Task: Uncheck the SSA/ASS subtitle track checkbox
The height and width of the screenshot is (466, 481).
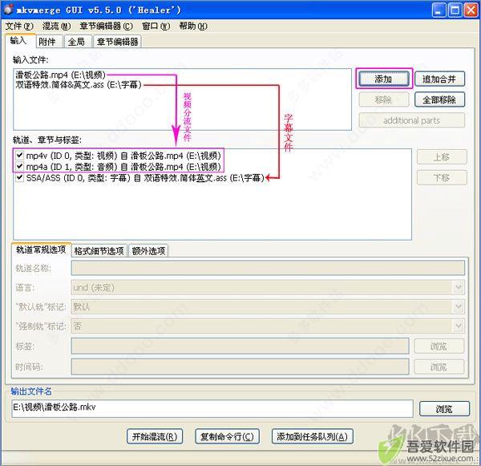Action: [19, 177]
